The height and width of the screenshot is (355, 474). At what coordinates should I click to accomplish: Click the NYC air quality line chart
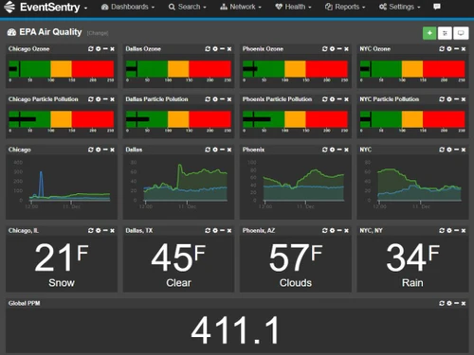click(x=419, y=185)
